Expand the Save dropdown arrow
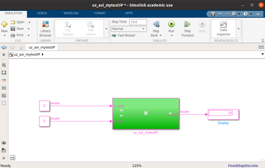Viewport: 265px width, 168px height. coord(29,29)
